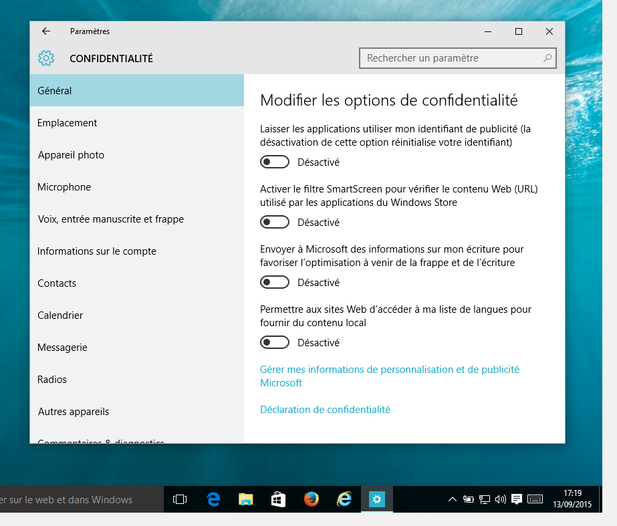Open the Microphone privacy section
This screenshot has height=526, width=617.
click(64, 187)
